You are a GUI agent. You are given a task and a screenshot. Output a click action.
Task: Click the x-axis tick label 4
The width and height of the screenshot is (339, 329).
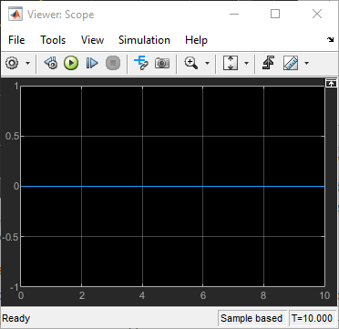click(142, 295)
